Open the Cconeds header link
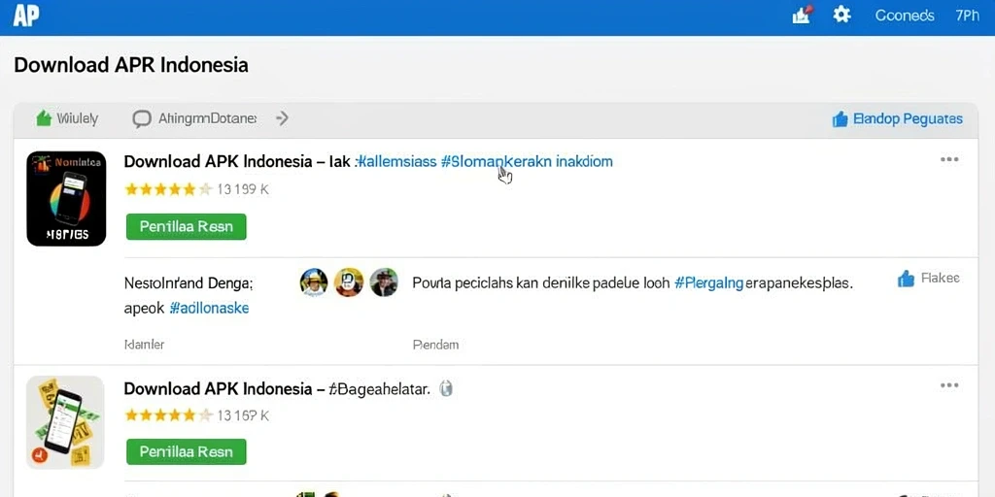995x497 pixels. tap(905, 16)
